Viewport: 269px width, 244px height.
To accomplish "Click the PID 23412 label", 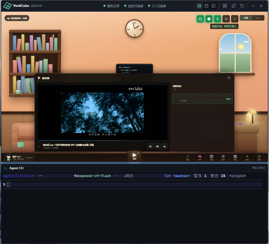I will (258, 168).
